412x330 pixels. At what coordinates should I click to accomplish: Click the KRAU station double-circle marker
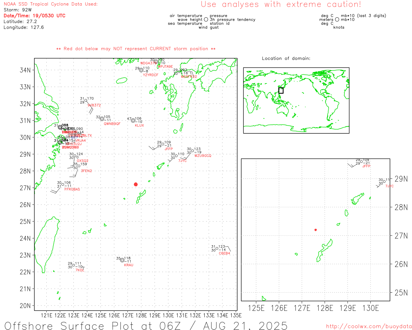pos(122,260)
